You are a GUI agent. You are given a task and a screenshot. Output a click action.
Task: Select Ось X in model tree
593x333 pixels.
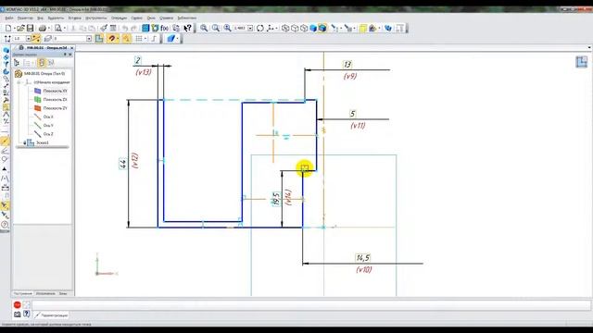[48, 117]
